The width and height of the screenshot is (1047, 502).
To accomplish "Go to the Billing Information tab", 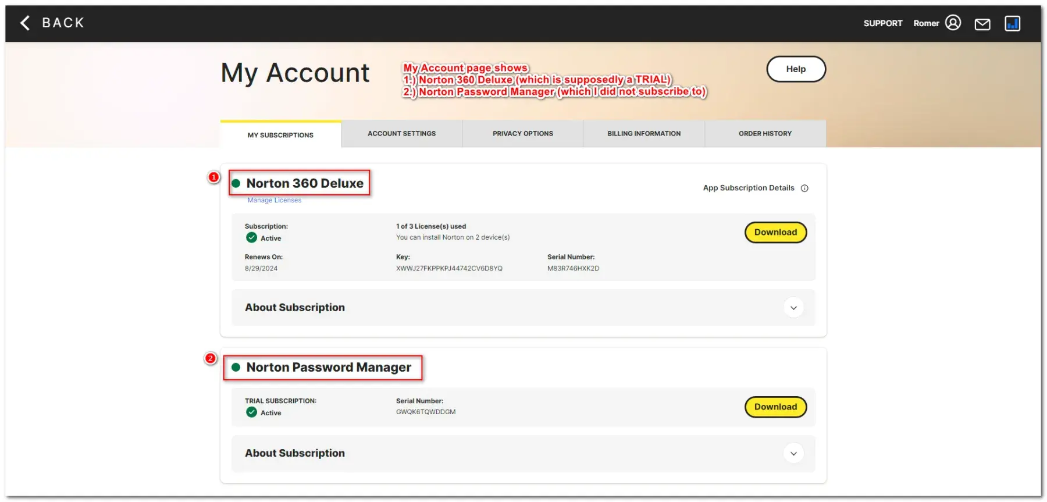I will tap(644, 134).
